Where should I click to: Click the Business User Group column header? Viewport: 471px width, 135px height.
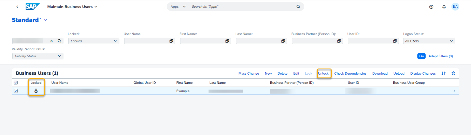(x=409, y=82)
